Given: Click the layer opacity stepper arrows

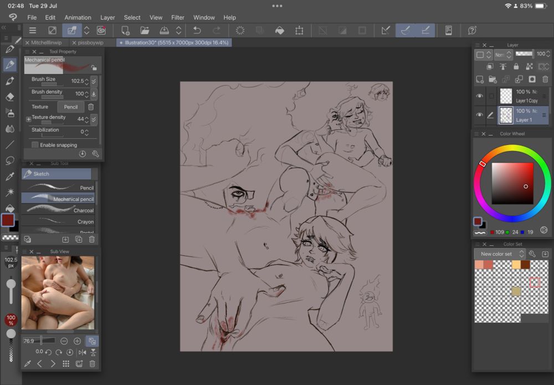Looking at the screenshot, I should click(548, 54).
